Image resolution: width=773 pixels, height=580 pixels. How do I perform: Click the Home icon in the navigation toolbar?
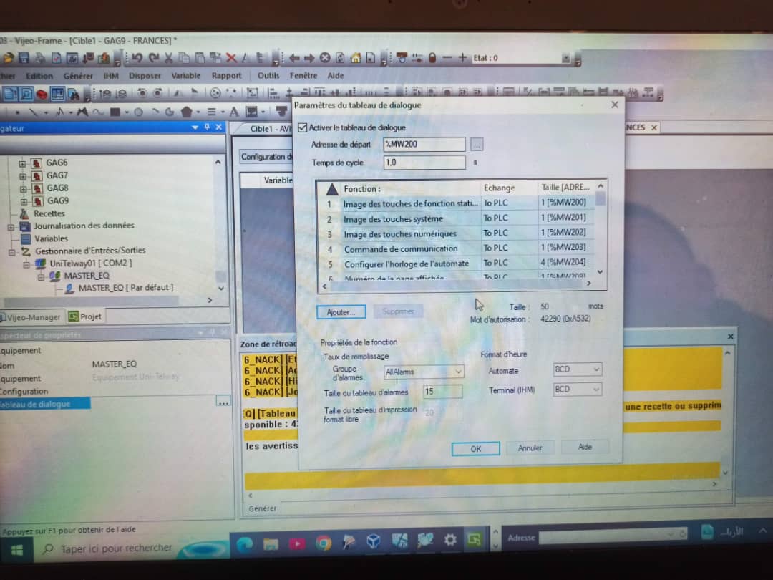(355, 58)
